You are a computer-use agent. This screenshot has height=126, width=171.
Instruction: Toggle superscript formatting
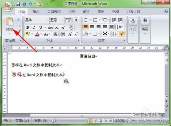(x=63, y=27)
